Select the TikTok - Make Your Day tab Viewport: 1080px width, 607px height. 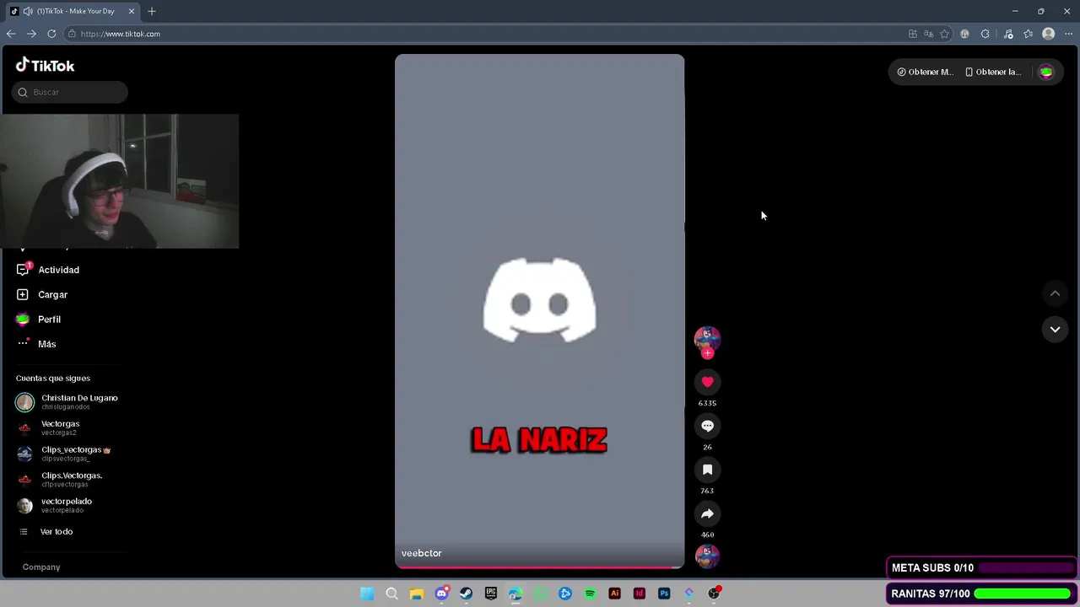(x=72, y=11)
